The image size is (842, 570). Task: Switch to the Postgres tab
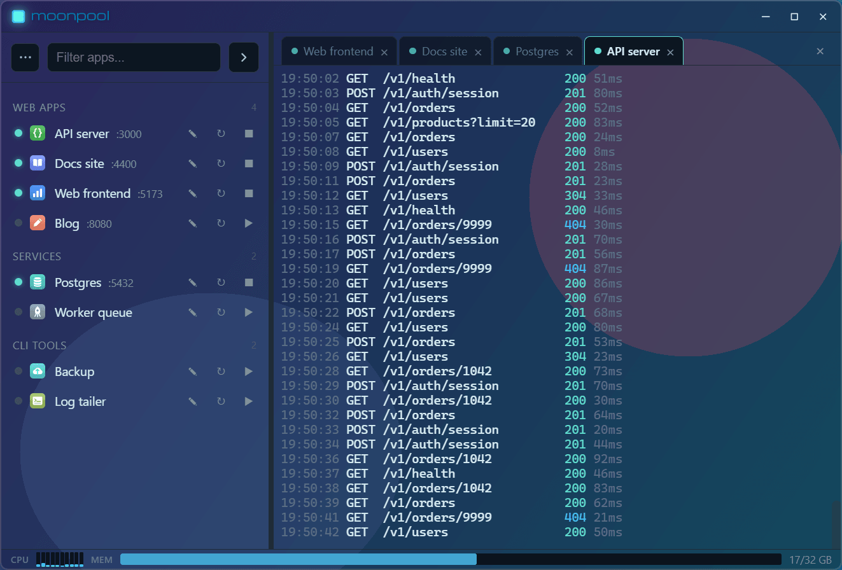click(537, 52)
